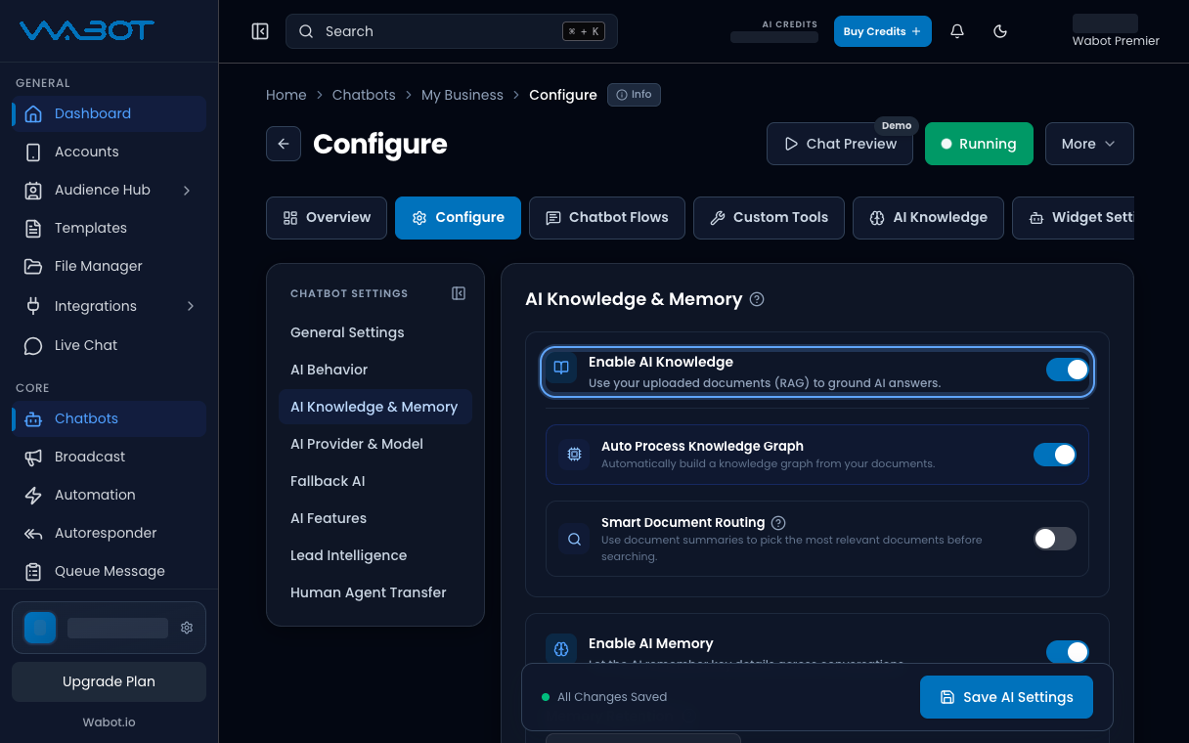
Task: Open Live Chat in sidebar
Action: pos(110,345)
